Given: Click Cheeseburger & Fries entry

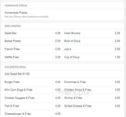Looking at the screenshot, I should pos(32,114).
